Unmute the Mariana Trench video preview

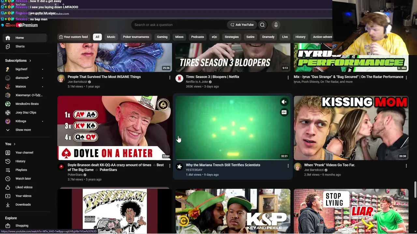(x=284, y=102)
